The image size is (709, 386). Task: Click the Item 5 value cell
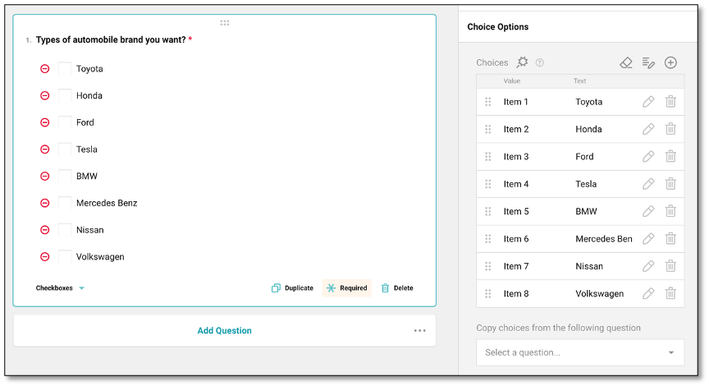click(516, 211)
